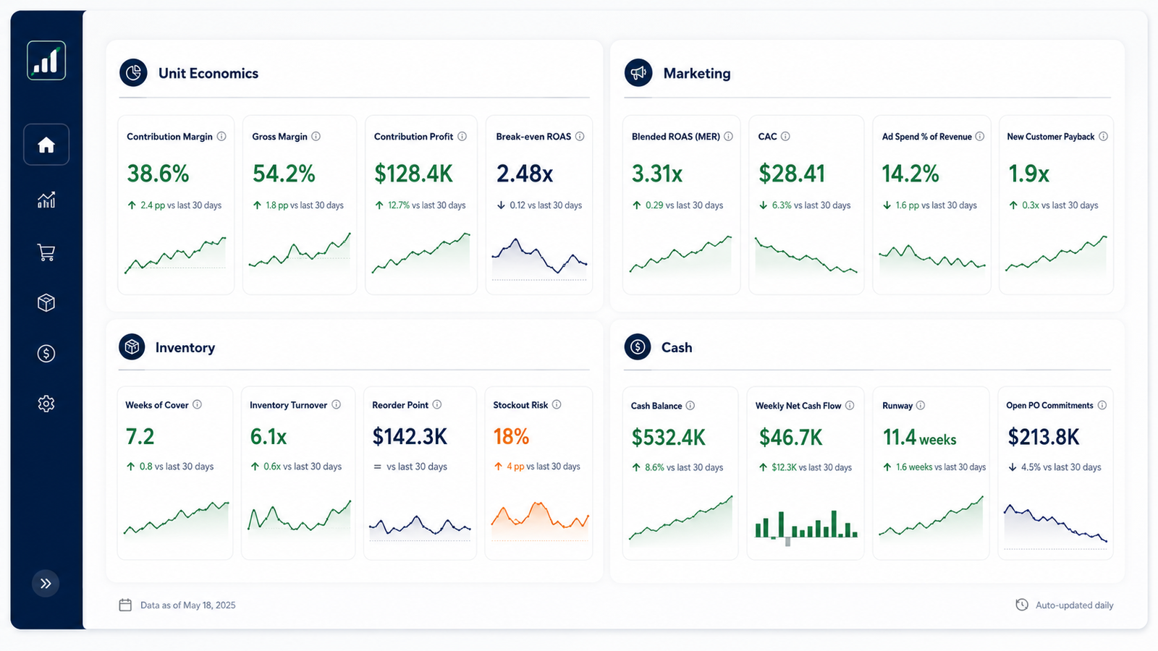Click the Cash section heading
1158x651 pixels.
[x=677, y=347]
